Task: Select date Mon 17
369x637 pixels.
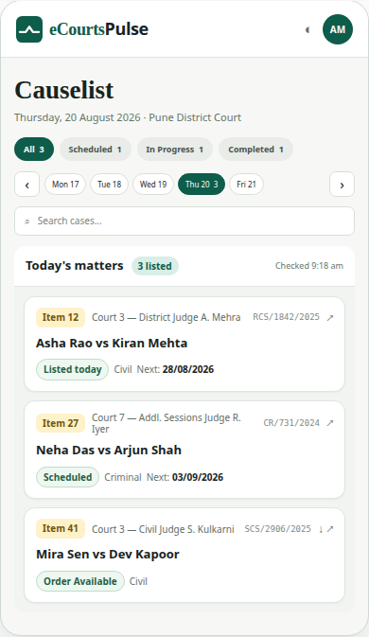Action: point(65,184)
